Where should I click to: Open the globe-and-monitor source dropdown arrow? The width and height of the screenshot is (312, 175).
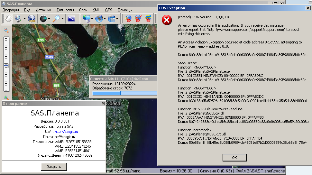[x=93, y=19]
